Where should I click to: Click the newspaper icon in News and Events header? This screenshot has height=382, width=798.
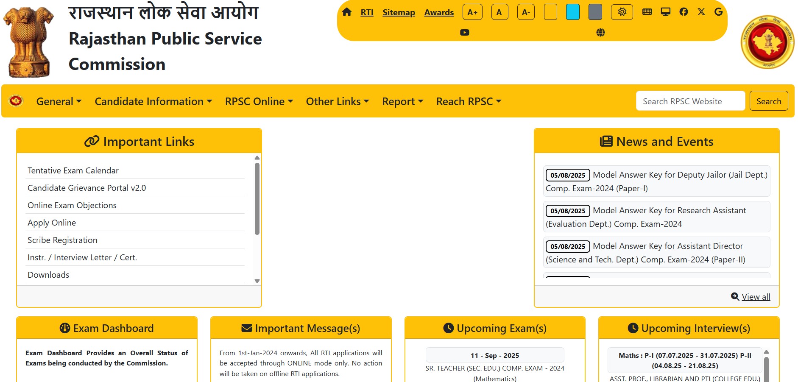tap(606, 141)
